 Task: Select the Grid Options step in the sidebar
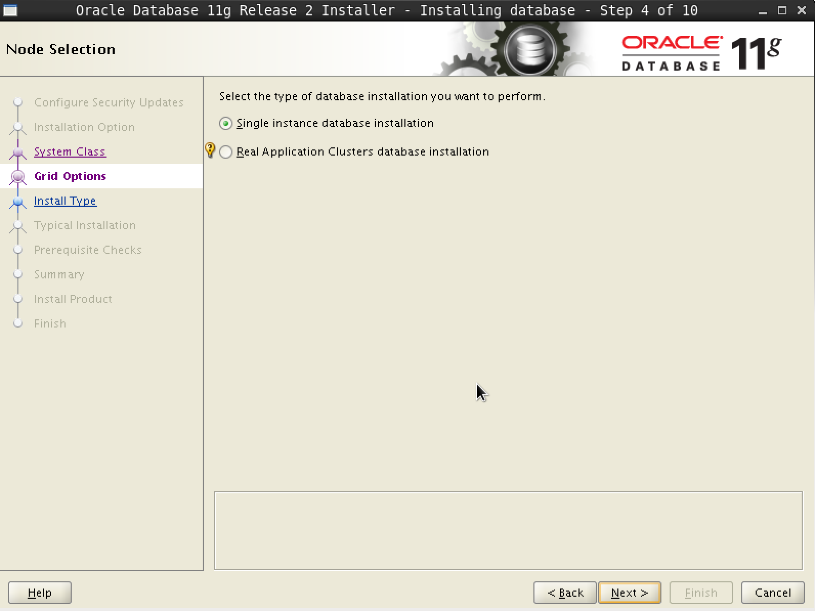click(x=70, y=176)
